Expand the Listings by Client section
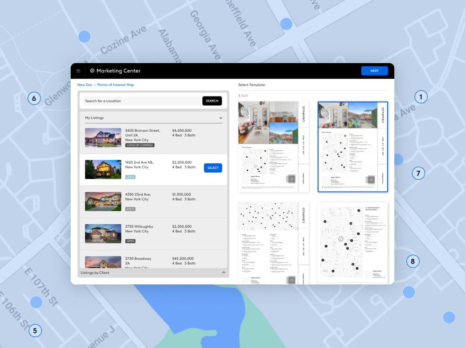The height and width of the screenshot is (348, 465). (223, 273)
